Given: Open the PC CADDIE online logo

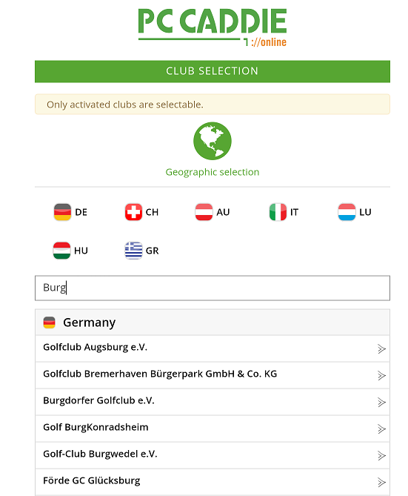Looking at the screenshot, I should pyautogui.click(x=213, y=28).
